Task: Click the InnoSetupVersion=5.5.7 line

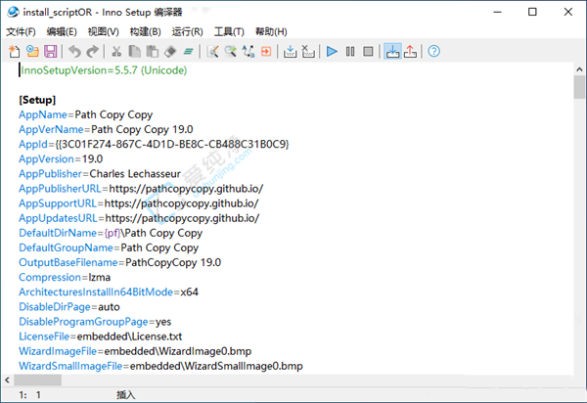Action: coord(104,70)
